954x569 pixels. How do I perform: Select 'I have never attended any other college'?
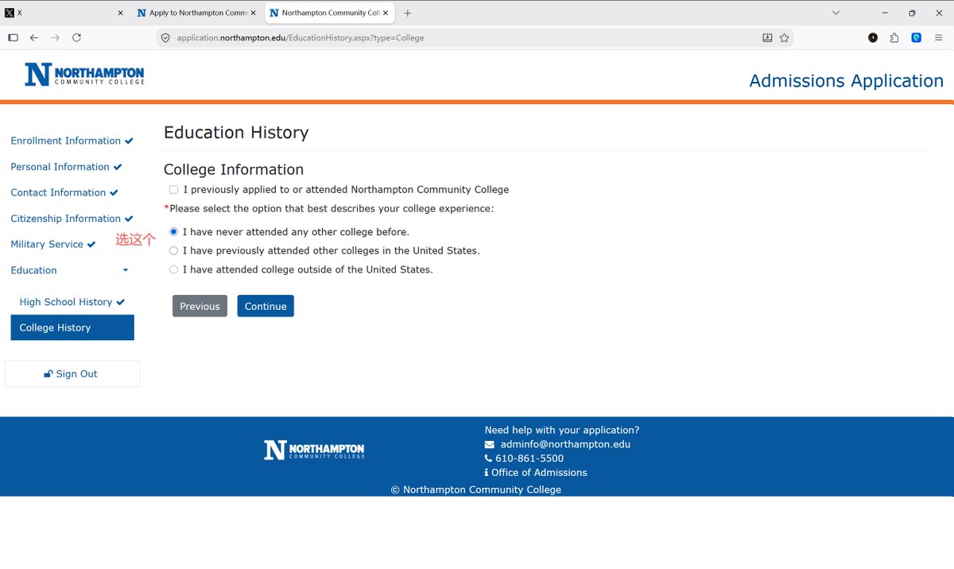(x=173, y=232)
